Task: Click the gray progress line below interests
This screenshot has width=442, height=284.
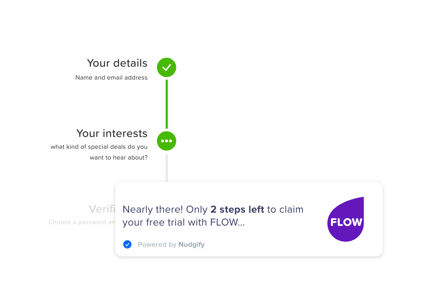Action: [167, 168]
